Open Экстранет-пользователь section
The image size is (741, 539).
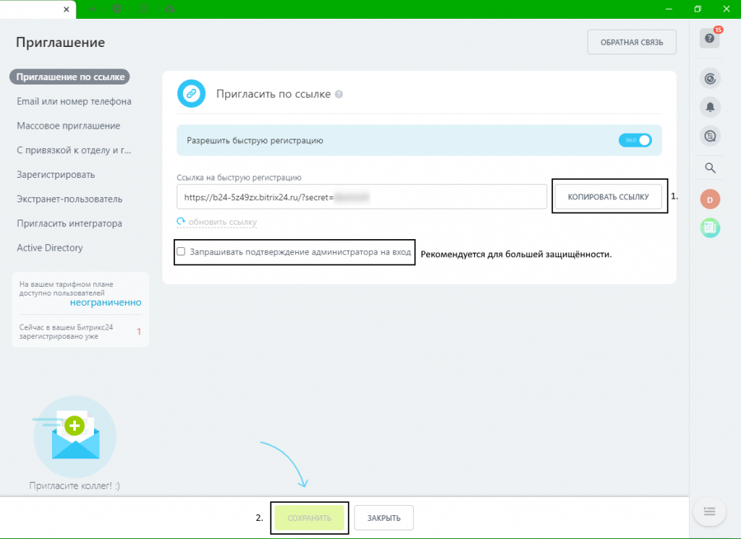[69, 199]
